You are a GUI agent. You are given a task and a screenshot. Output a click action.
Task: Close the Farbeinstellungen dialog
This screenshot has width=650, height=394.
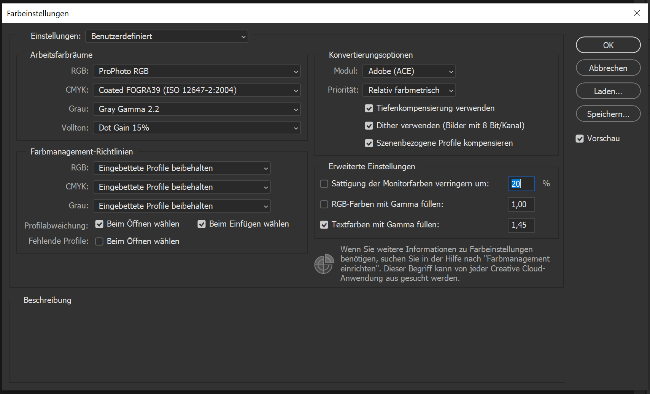coord(637,13)
